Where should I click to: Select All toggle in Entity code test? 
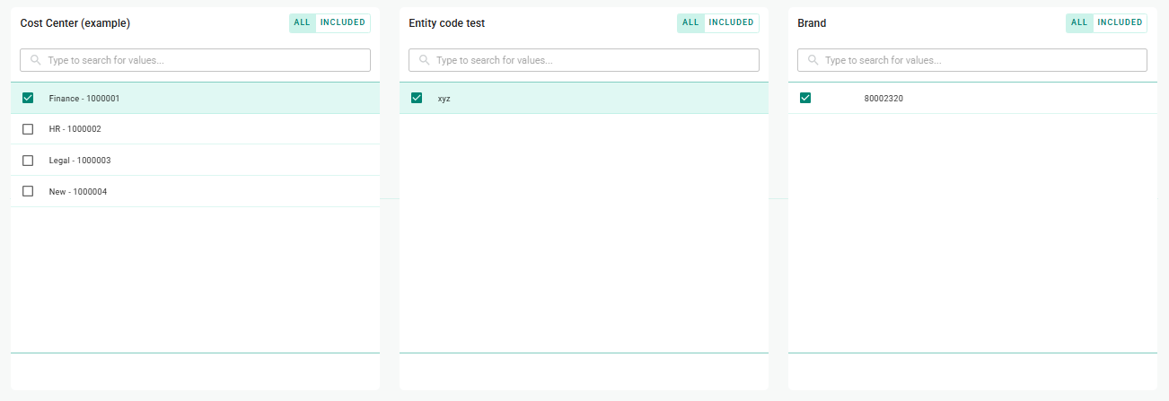click(690, 22)
